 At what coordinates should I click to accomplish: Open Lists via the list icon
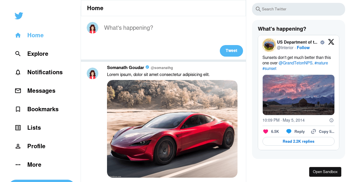coord(18,127)
